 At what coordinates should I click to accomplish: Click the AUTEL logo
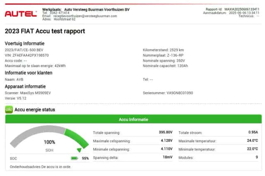pos(21,14)
